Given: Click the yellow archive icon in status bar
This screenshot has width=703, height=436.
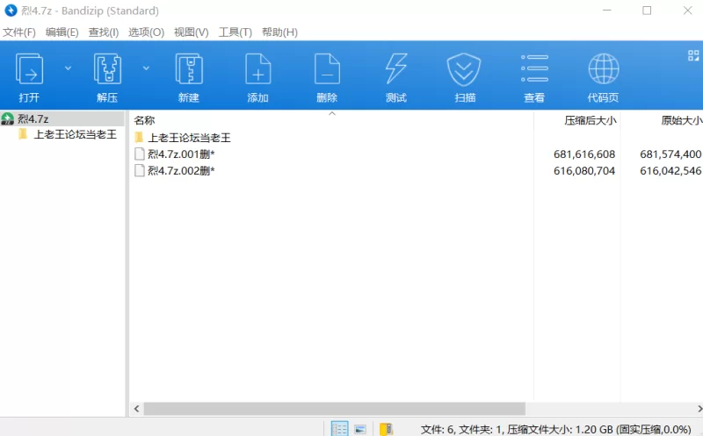Looking at the screenshot, I should pos(386,429).
